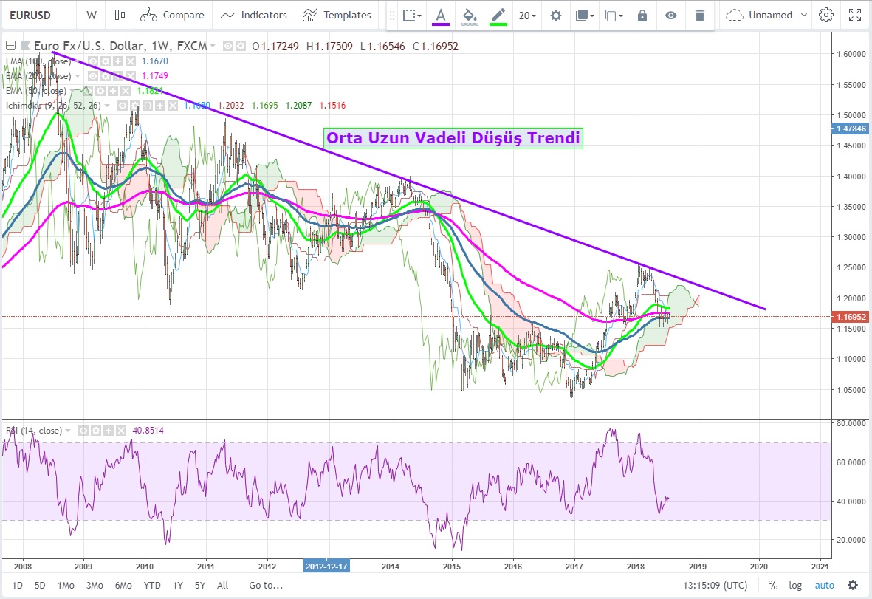Open drawing settings gear in floating toolbar
Image resolution: width=872 pixels, height=599 pixels.
(x=556, y=15)
